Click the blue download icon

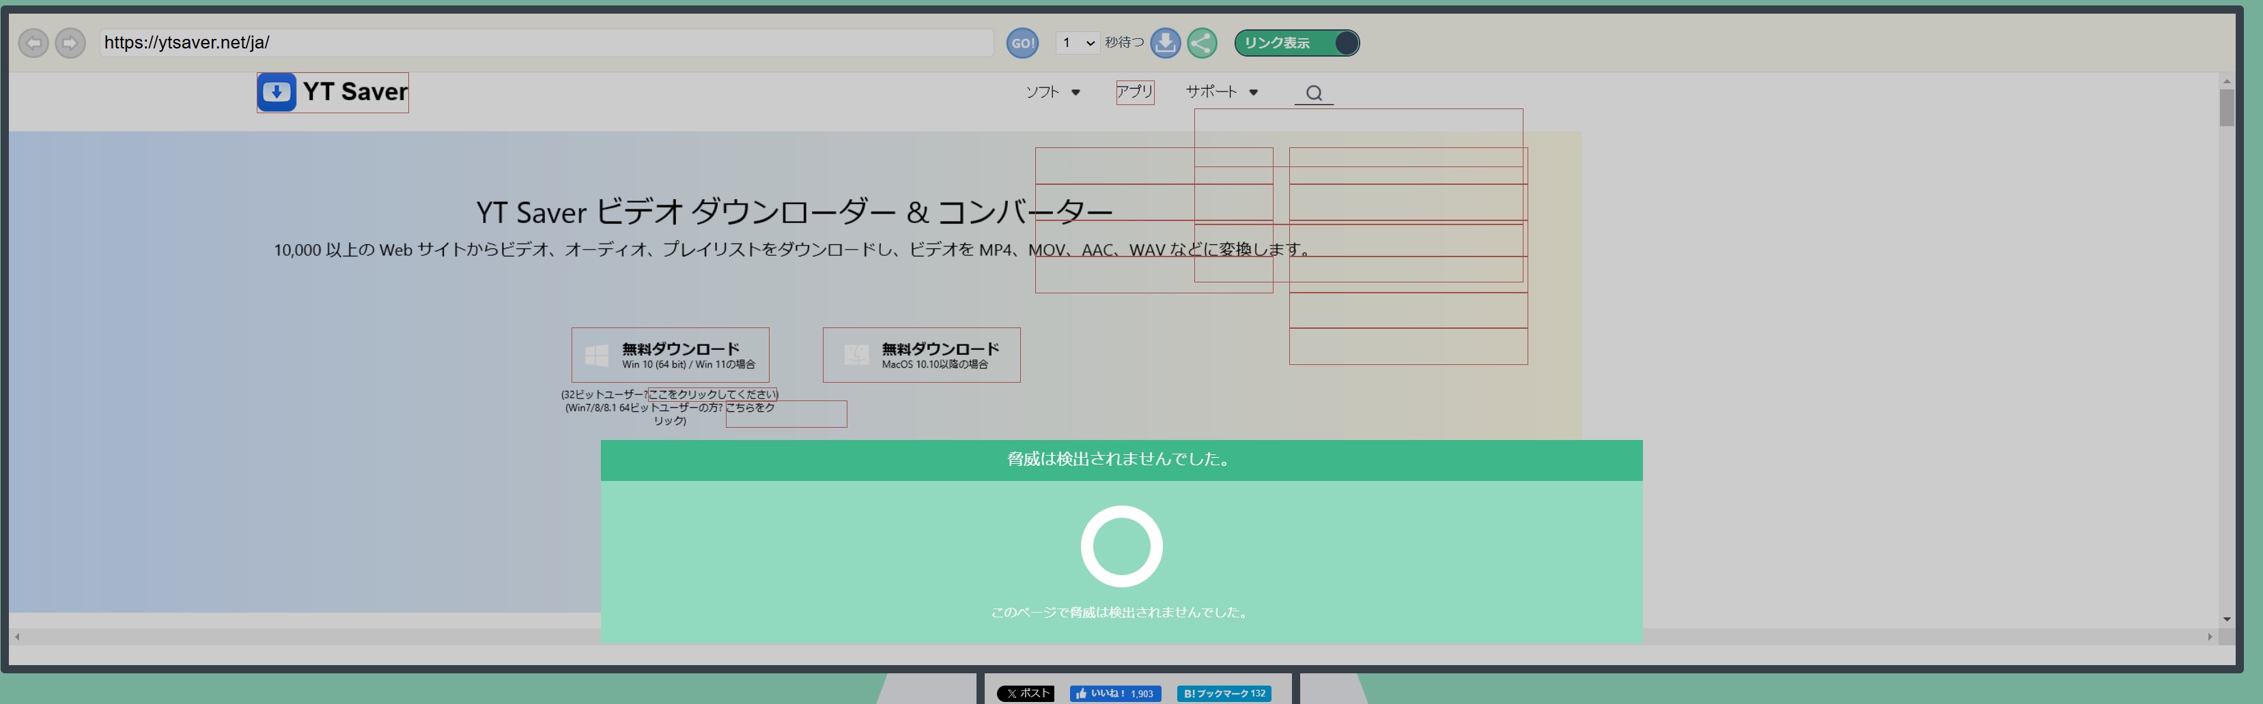click(1165, 43)
